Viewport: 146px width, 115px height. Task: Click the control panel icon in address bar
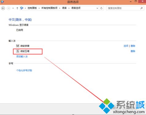[x=22, y=8]
